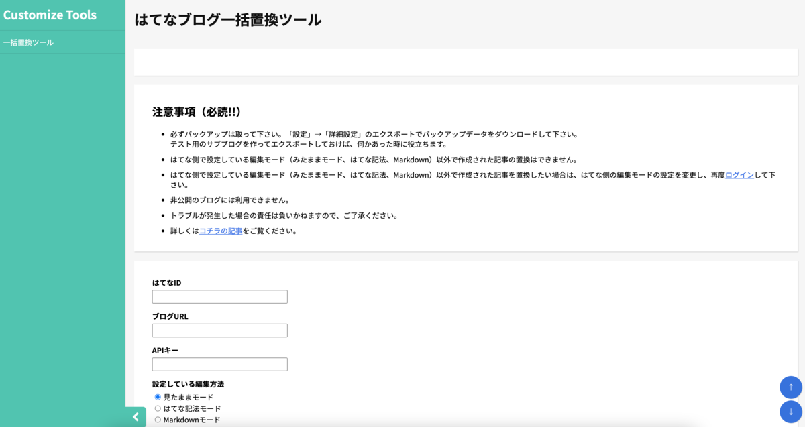Click the ブログURL field label
The width and height of the screenshot is (805, 427).
170,316
